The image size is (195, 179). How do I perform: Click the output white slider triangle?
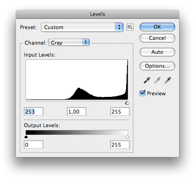click(127, 137)
